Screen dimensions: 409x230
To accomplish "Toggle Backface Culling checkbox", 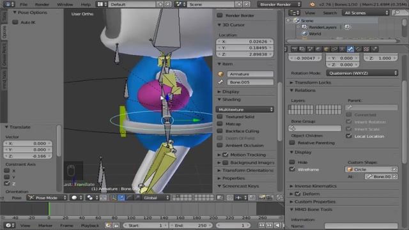I will tap(220, 131).
